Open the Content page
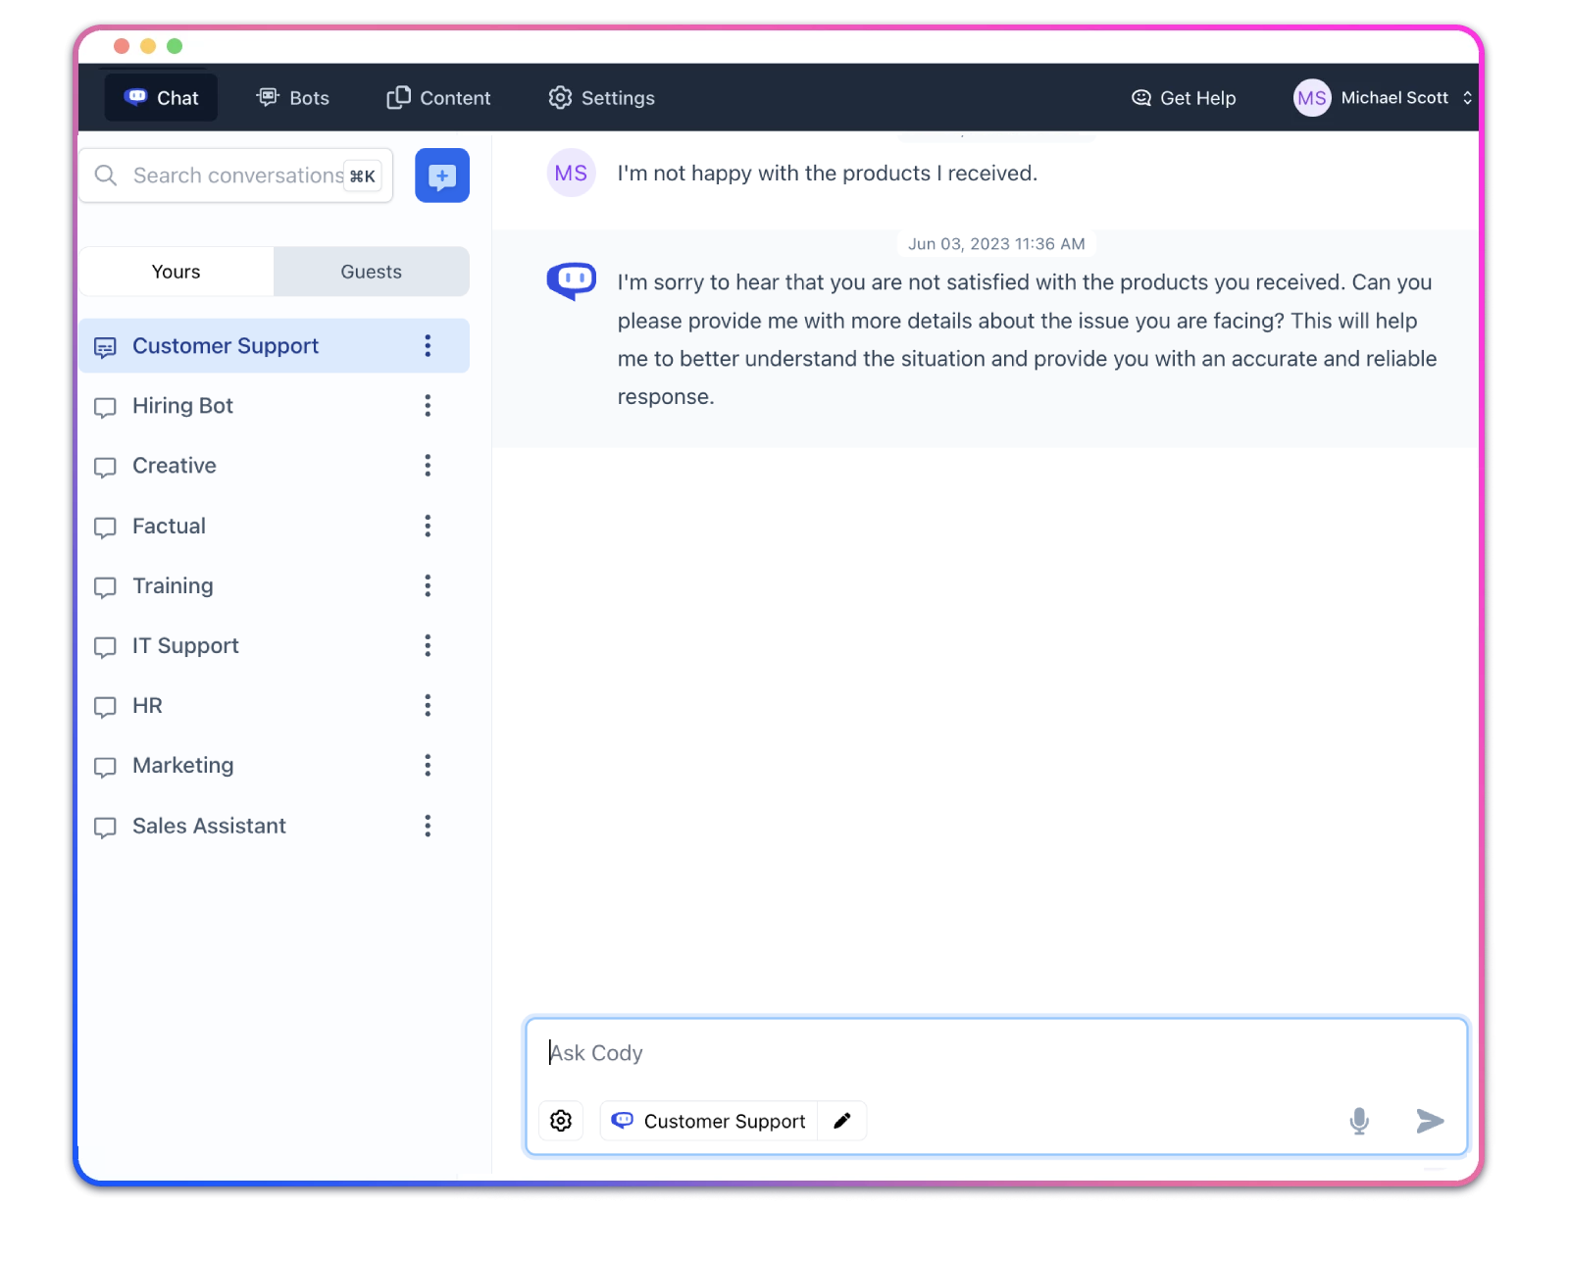 438,98
